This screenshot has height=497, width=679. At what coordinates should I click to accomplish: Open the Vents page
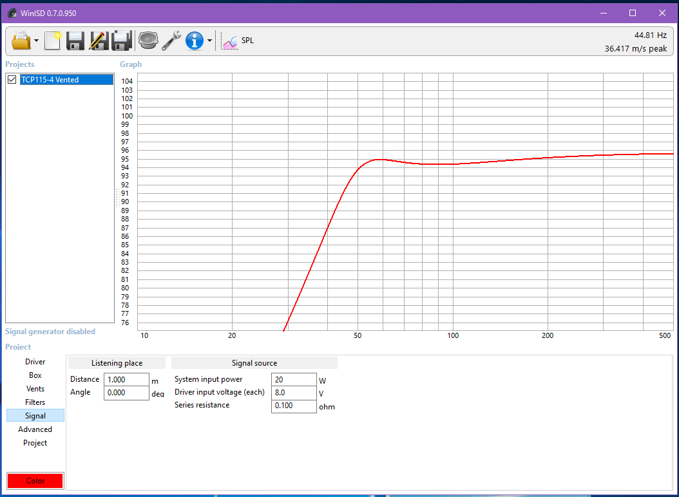[x=35, y=388]
